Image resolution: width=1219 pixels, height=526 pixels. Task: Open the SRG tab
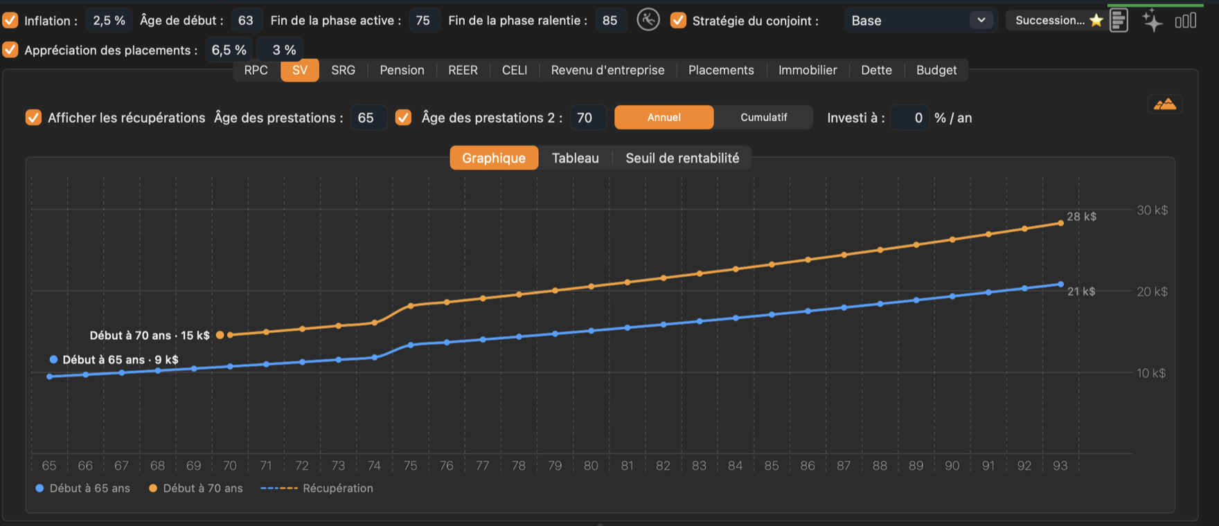click(344, 70)
